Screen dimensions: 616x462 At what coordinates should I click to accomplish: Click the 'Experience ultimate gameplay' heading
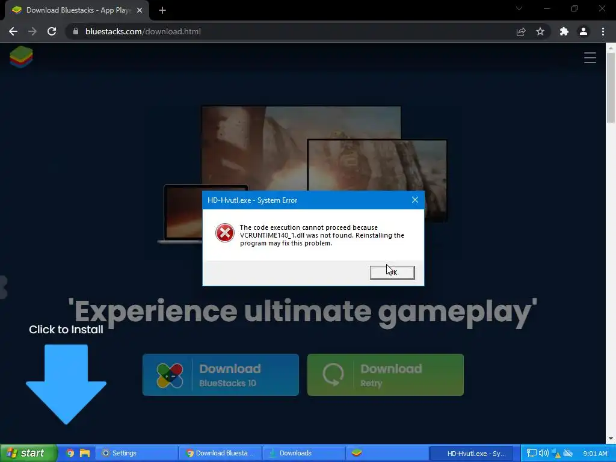tap(302, 312)
